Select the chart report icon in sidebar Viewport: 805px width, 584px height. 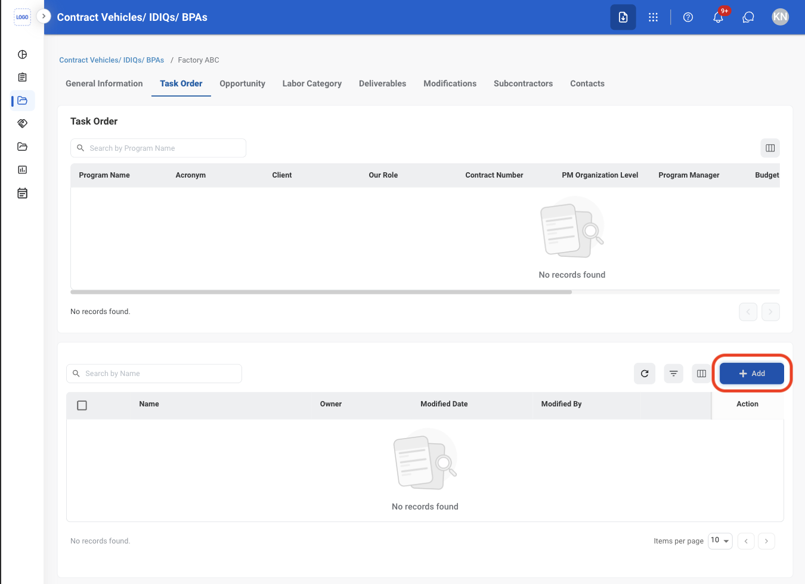(x=23, y=170)
